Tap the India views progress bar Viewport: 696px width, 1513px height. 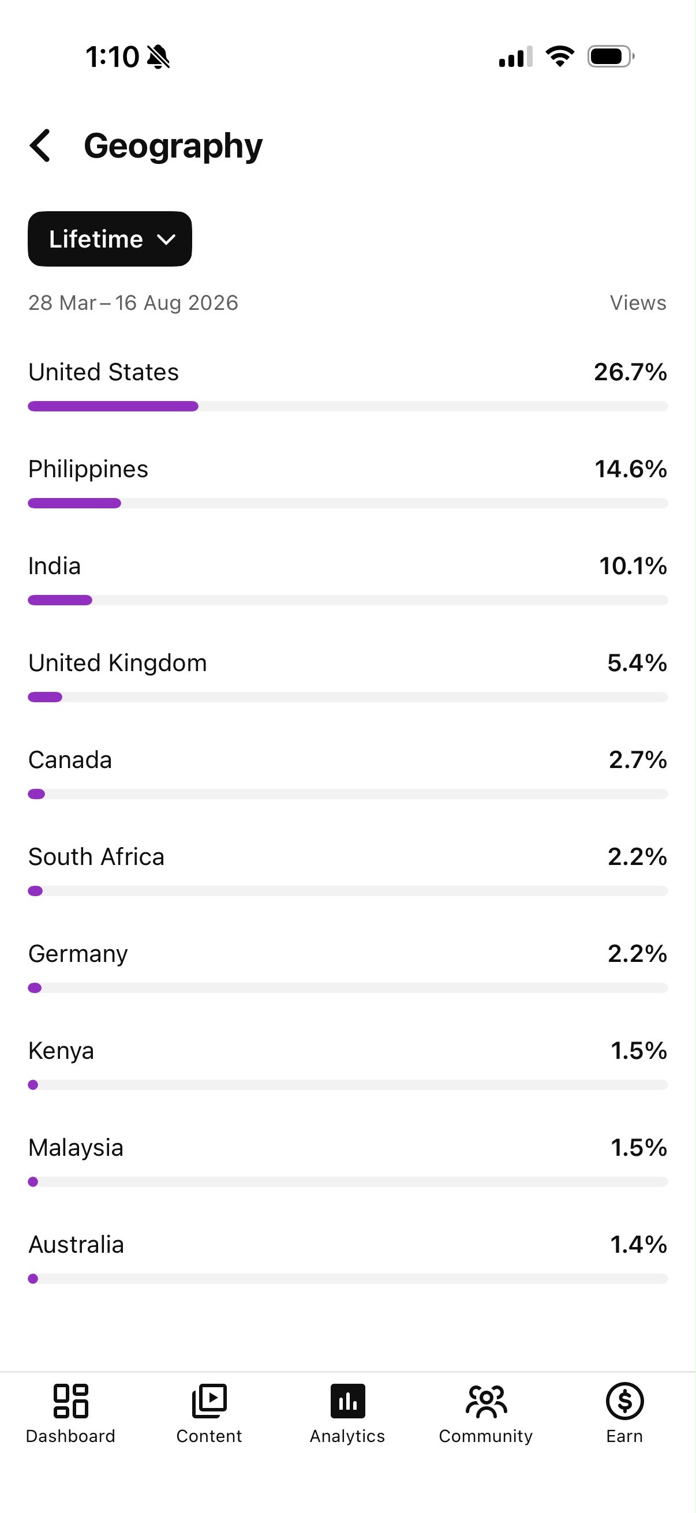pos(347,600)
